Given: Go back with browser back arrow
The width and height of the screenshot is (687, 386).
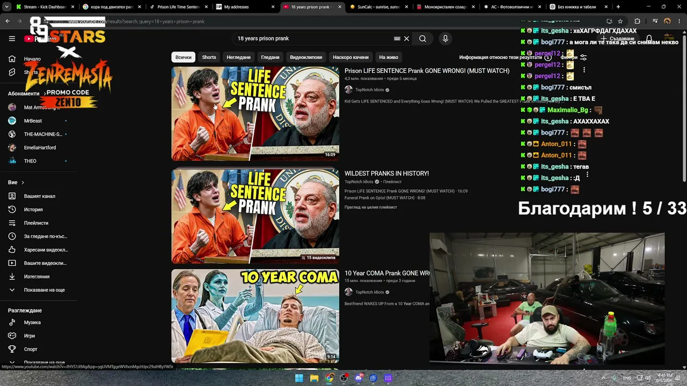Looking at the screenshot, I should click(8, 21).
